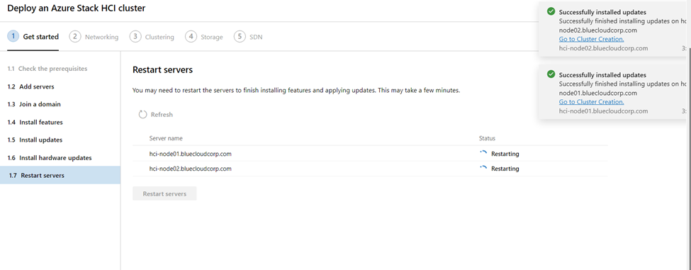Click Deploy an Azure Stack HCI cluster title
The height and width of the screenshot is (270, 691).
77,9
